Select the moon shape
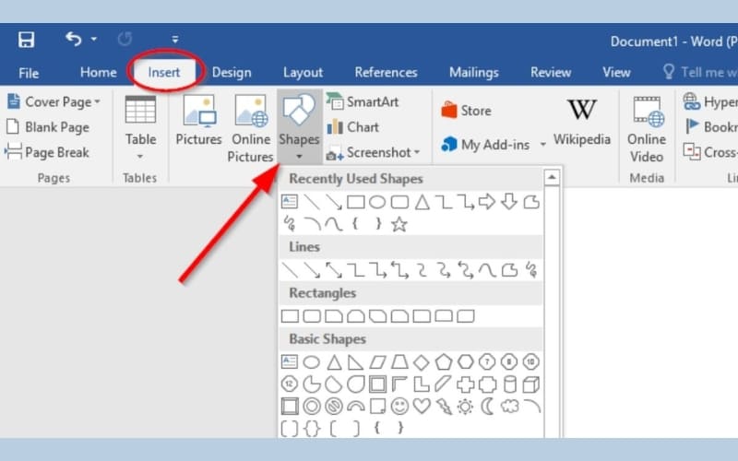This screenshot has height=461, width=738. (x=488, y=407)
